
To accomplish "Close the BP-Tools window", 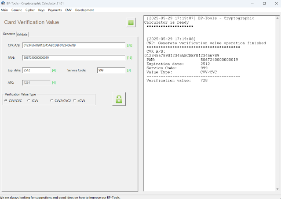I will [x=276, y=4].
